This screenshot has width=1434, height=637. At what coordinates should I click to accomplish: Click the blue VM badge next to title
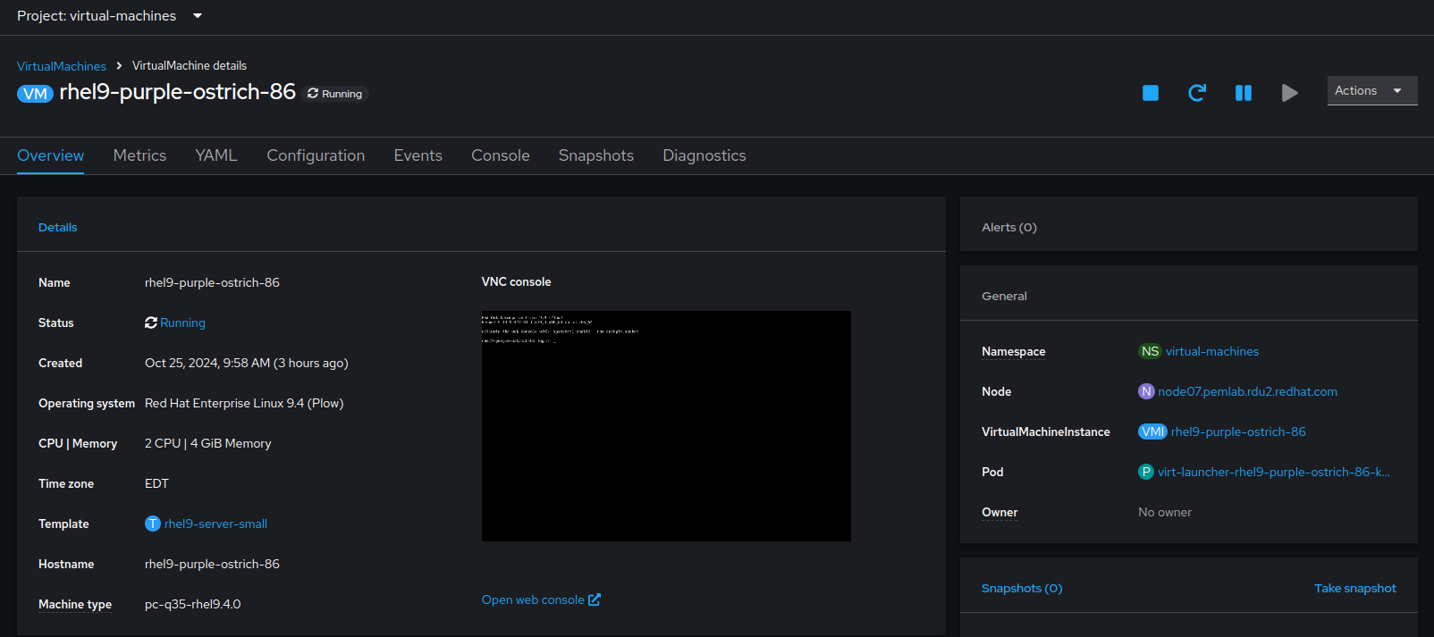(36, 94)
